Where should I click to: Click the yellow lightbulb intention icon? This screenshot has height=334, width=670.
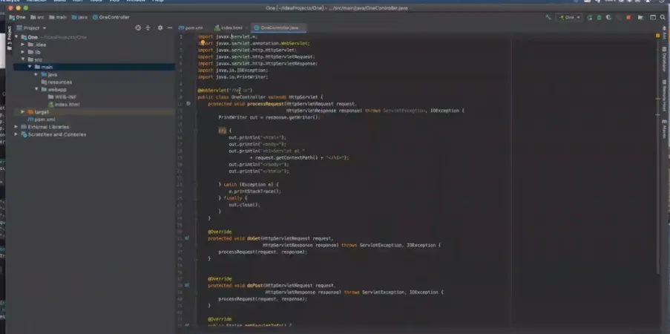[203, 43]
